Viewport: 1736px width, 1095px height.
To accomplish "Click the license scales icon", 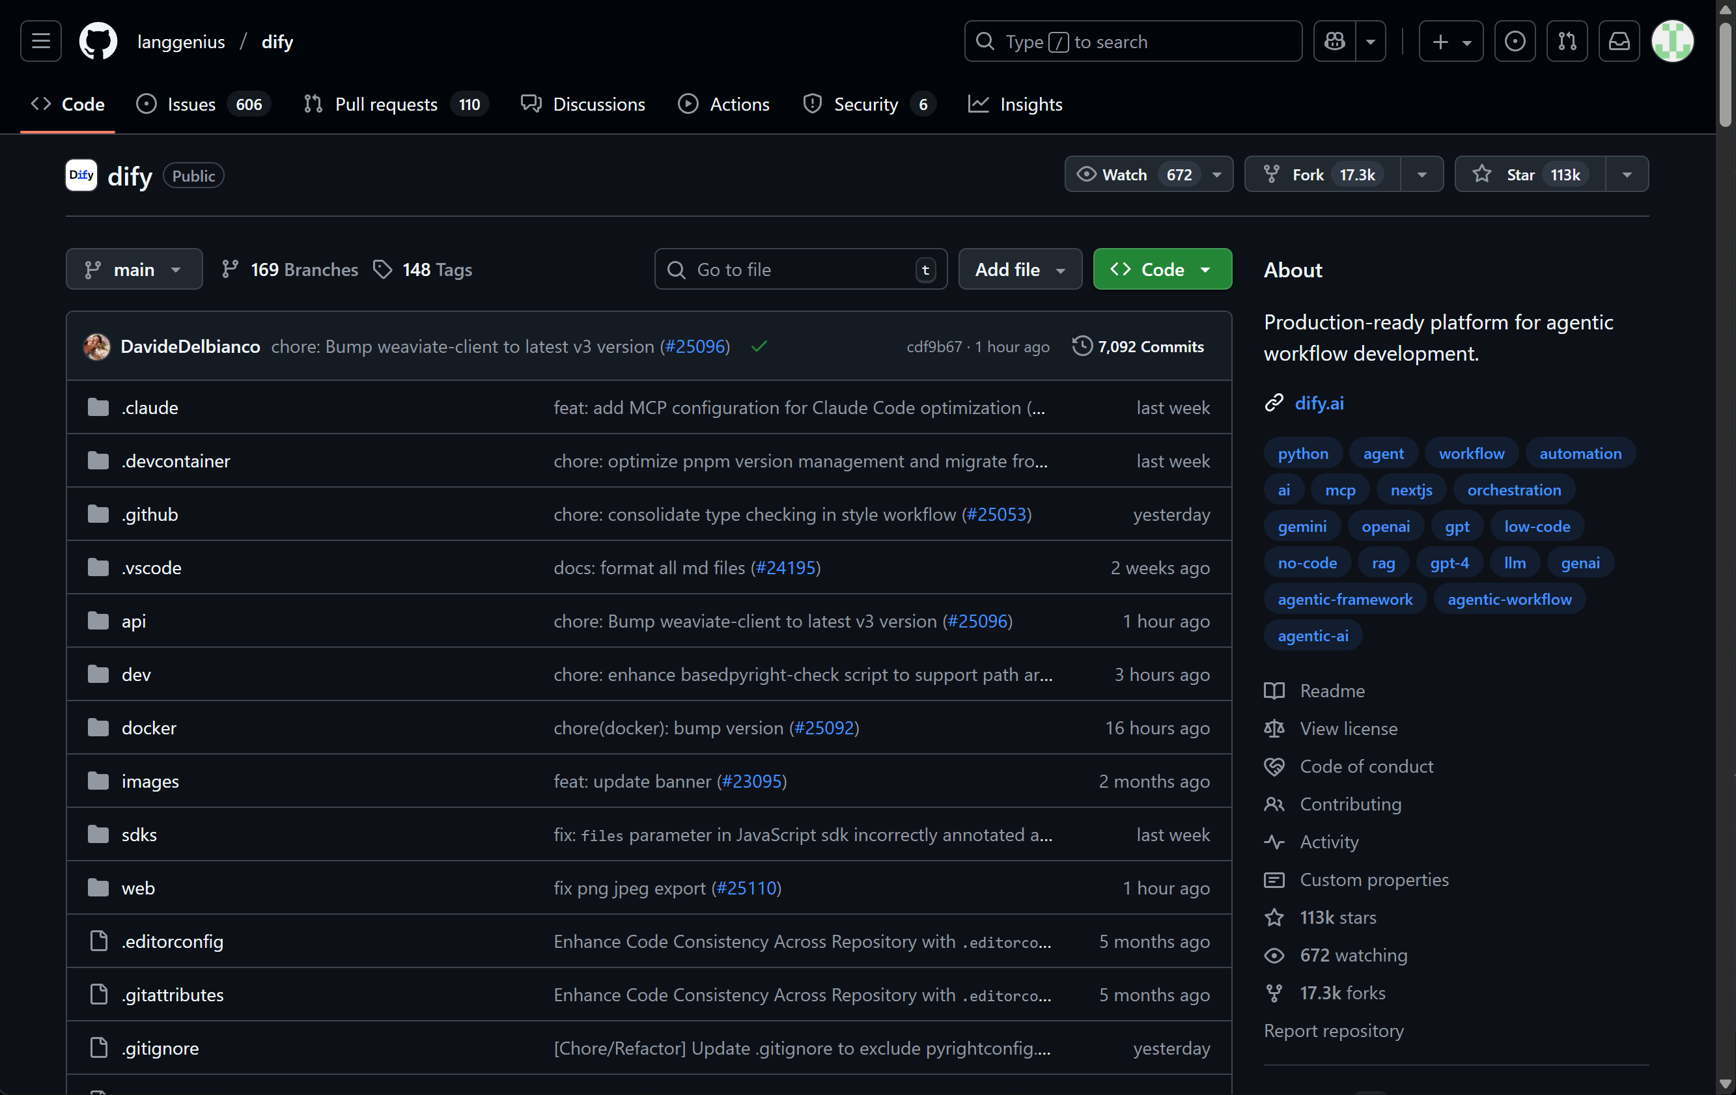I will click(1274, 728).
